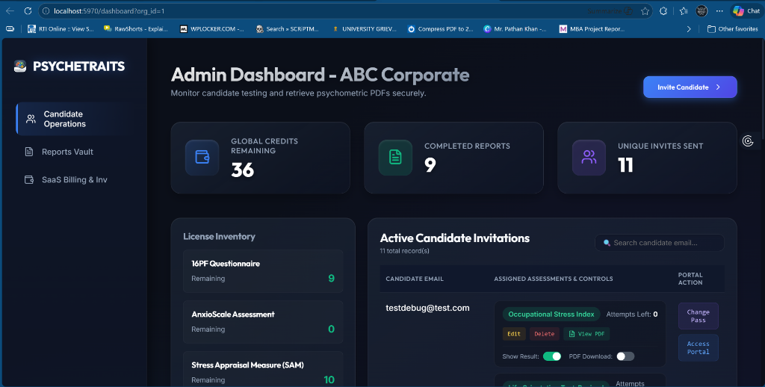This screenshot has height=387, width=765.
Task: Click the search magnifier icon
Action: click(x=607, y=243)
